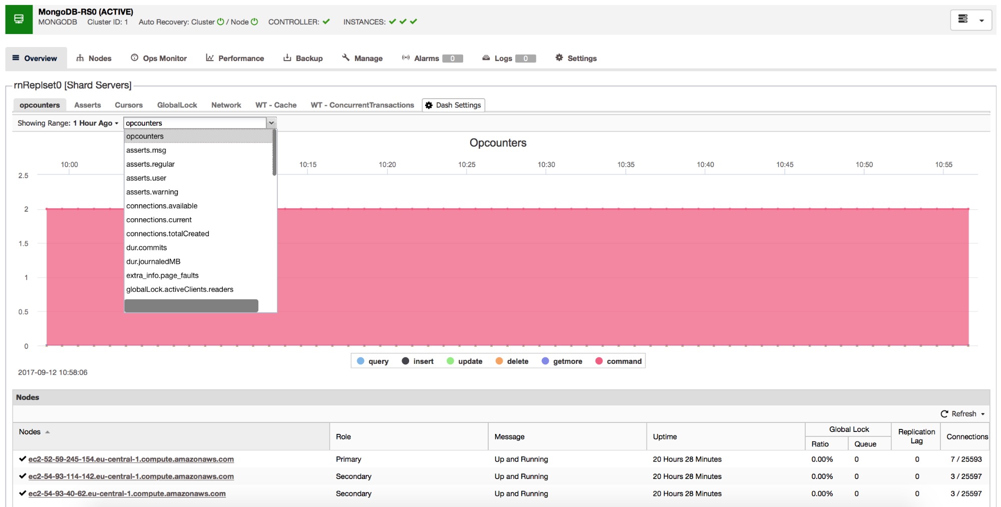This screenshot has height=507, width=1001.
Task: Click the CONTROLLER status checkmark
Action: [326, 22]
